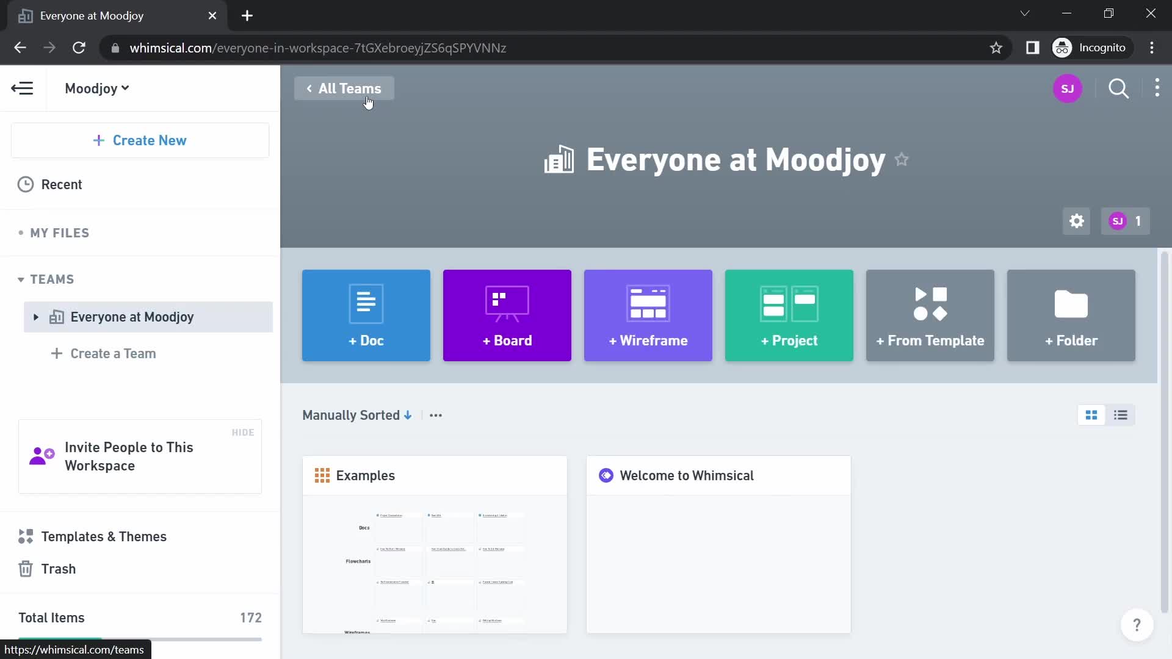This screenshot has height=659, width=1172.
Task: Click the user avatar profile icon
Action: (1068, 88)
